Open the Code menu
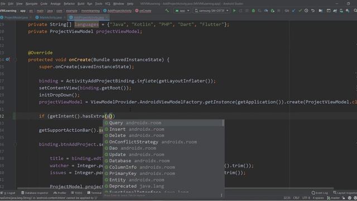 tap(44, 4)
